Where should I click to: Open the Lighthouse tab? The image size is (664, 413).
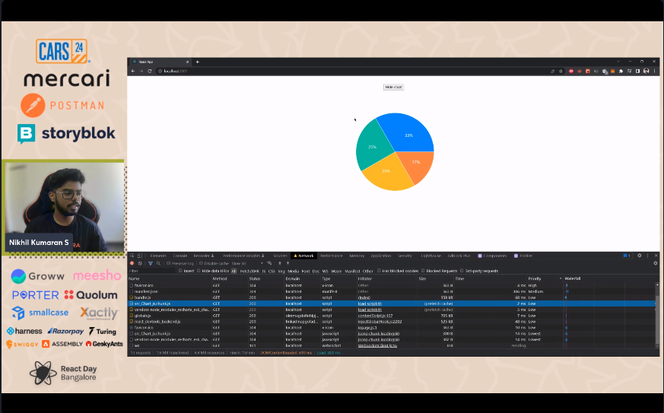(x=431, y=256)
